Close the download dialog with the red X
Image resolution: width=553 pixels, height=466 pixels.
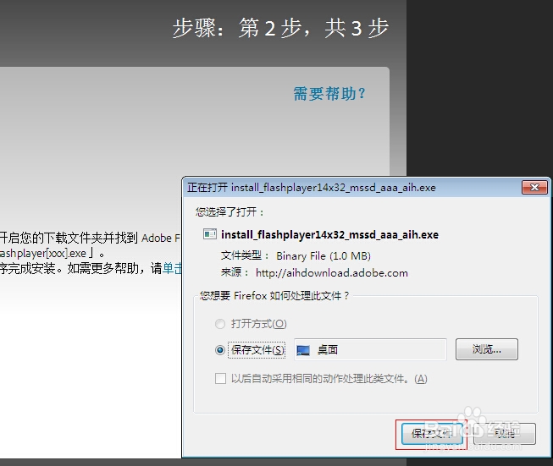tap(534, 188)
